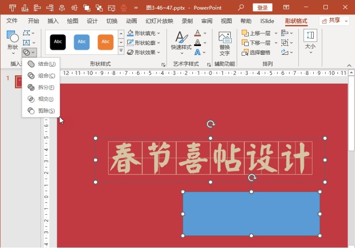The image size is (355, 248).
Task: Click the search magnifier in title bar
Action: point(241,7)
